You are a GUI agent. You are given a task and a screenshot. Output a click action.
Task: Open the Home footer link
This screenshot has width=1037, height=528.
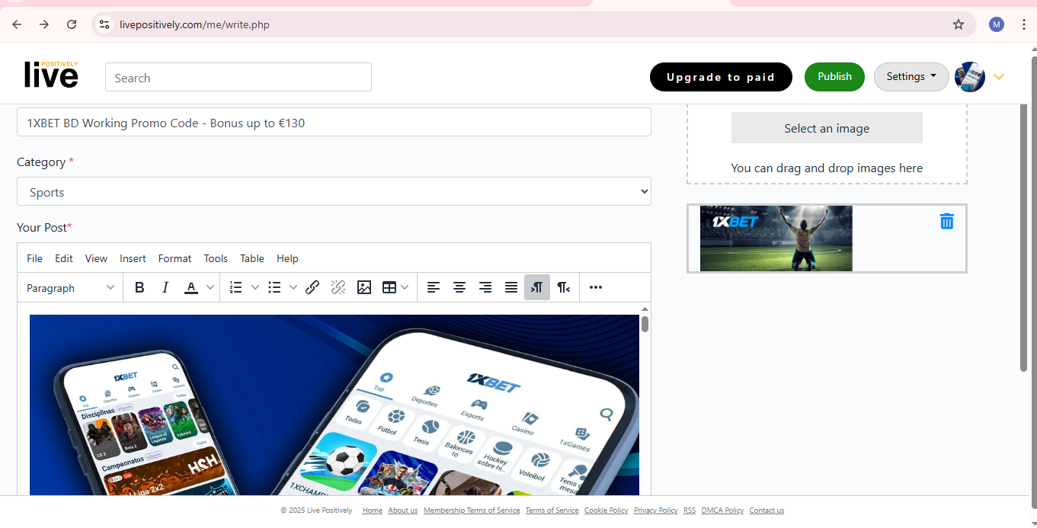tap(373, 510)
